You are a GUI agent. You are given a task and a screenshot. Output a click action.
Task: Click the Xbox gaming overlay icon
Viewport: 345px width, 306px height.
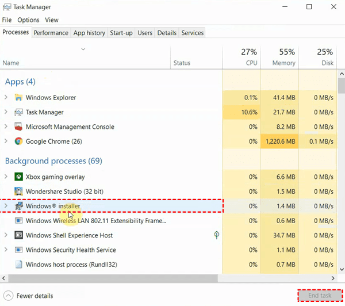pos(18,177)
